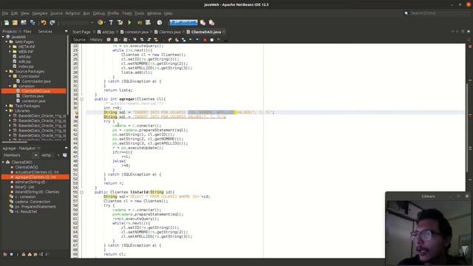This screenshot has width=473, height=266.
Task: Click the Redo arrow icon
Action: [52, 23]
